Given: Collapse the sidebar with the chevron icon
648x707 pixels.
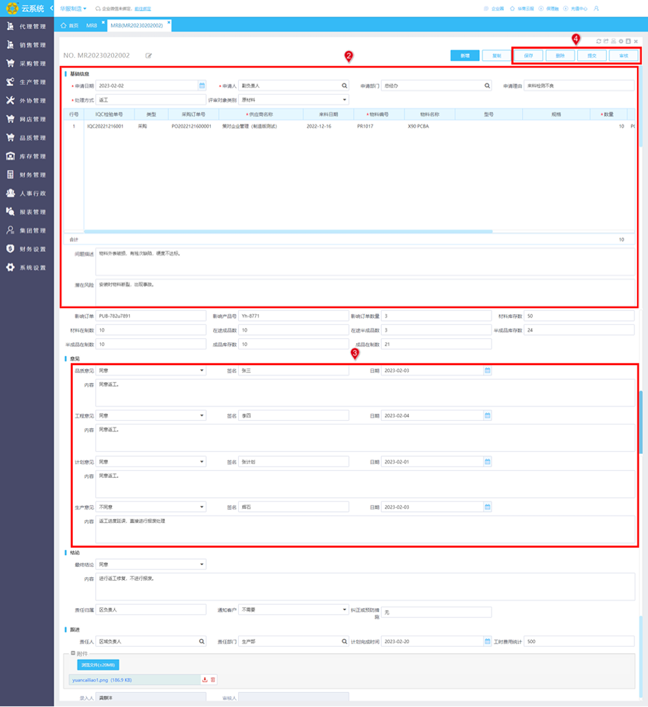Looking at the screenshot, I should coord(52,8).
